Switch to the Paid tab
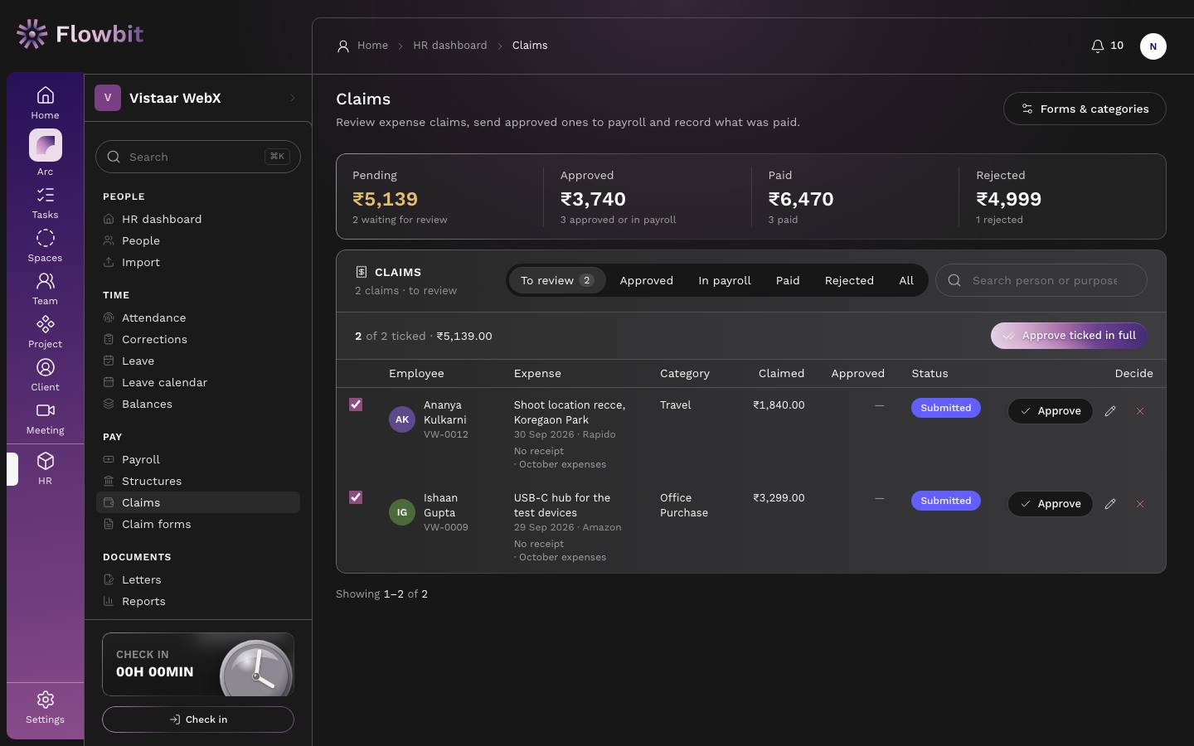 coord(788,280)
